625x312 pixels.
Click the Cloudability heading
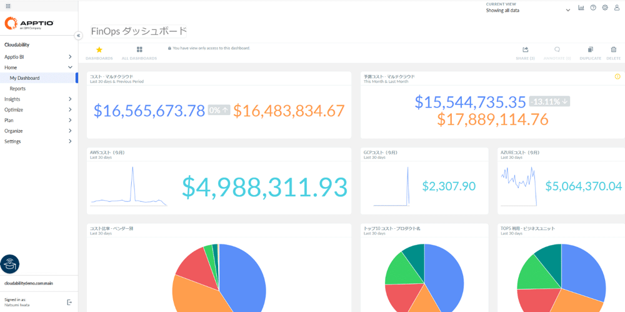click(17, 44)
